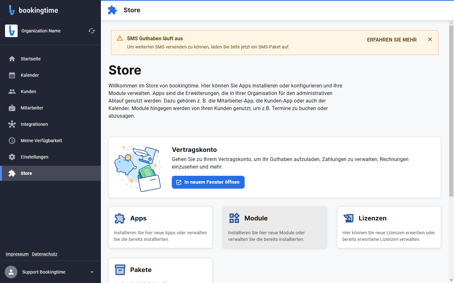The image size is (454, 283).
Task: Click the vertical scrollbar thumb
Action: coord(451,111)
